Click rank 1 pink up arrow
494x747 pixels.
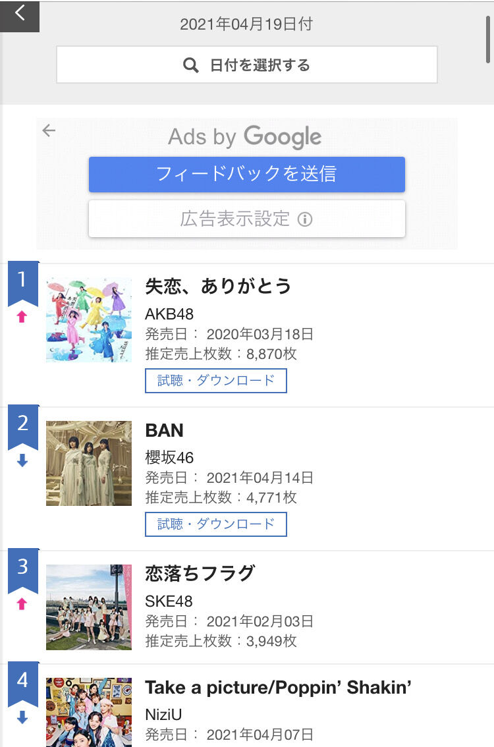22,317
